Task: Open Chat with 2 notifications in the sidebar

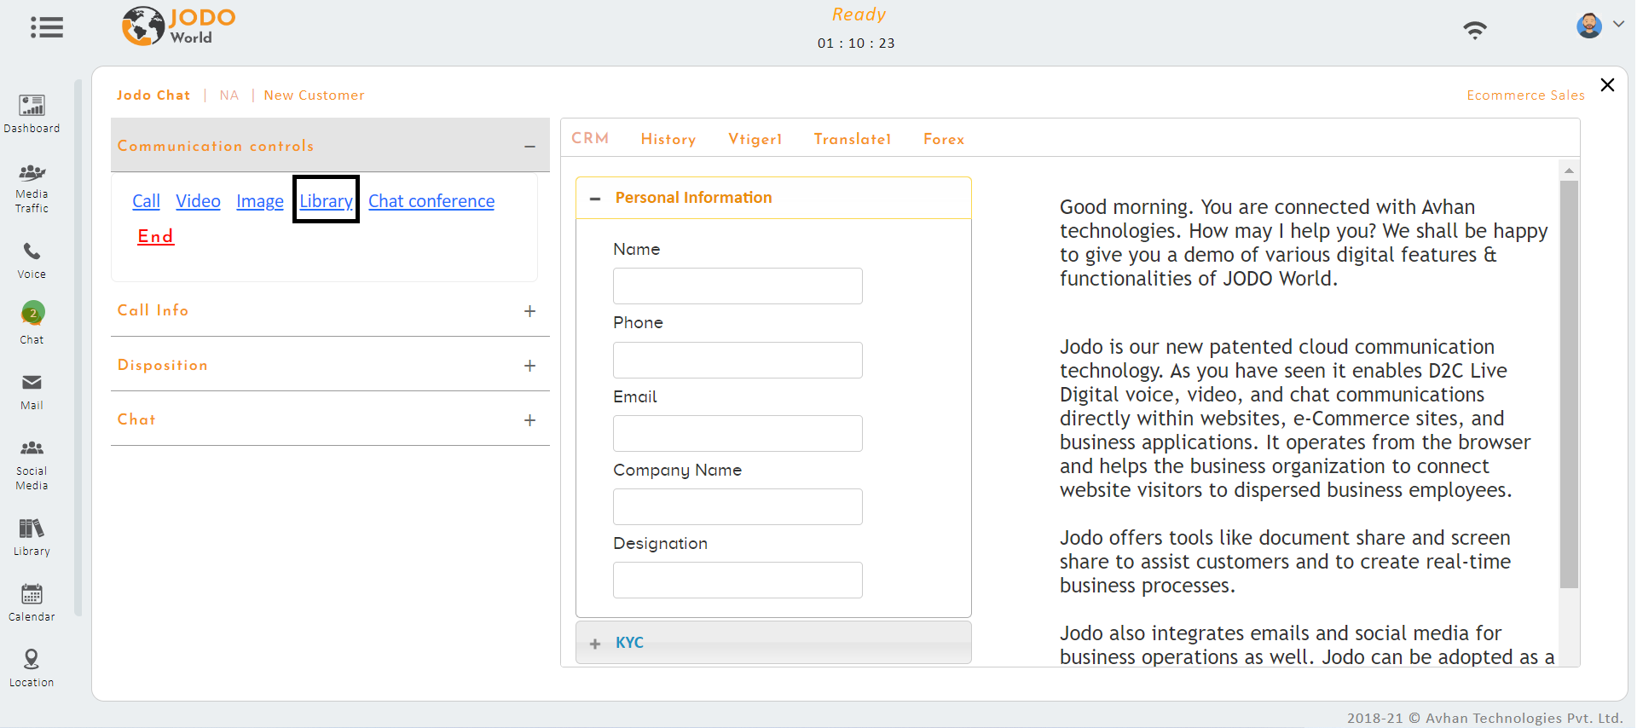Action: click(x=32, y=323)
